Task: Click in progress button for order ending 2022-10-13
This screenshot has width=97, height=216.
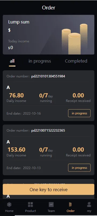Action: pos(79,168)
